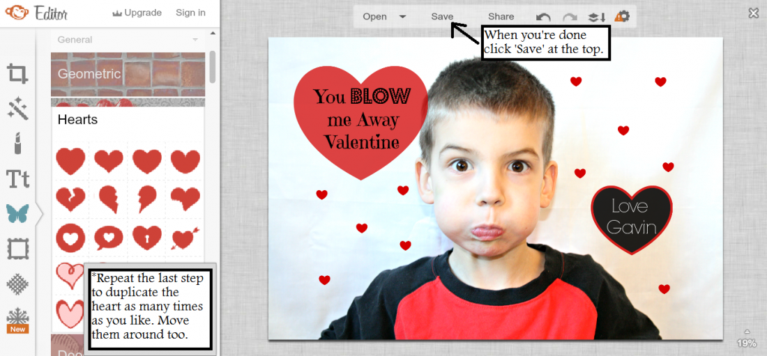Click Share in the top toolbar

coord(501,17)
